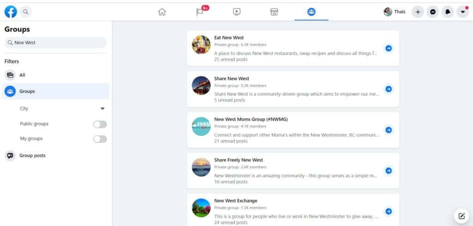Click the new message compose icon
The image size is (473, 226).
[x=461, y=216]
